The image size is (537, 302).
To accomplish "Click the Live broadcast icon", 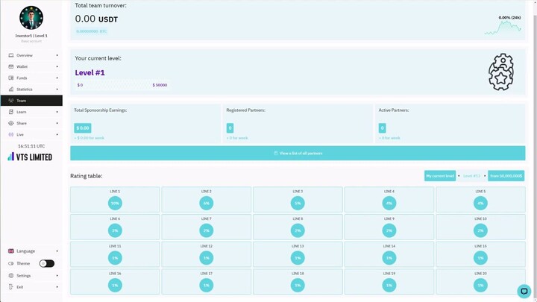I will (x=11, y=134).
